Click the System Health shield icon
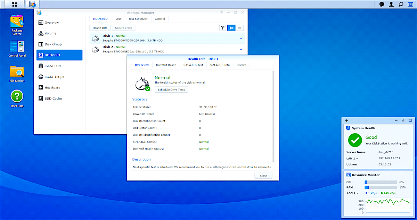 click(x=348, y=128)
